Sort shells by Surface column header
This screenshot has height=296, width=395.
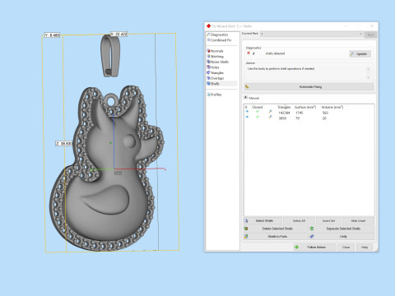coord(305,107)
